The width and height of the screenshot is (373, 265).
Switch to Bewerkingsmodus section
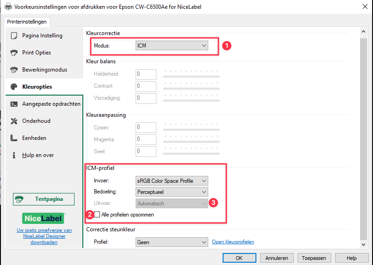(44, 70)
